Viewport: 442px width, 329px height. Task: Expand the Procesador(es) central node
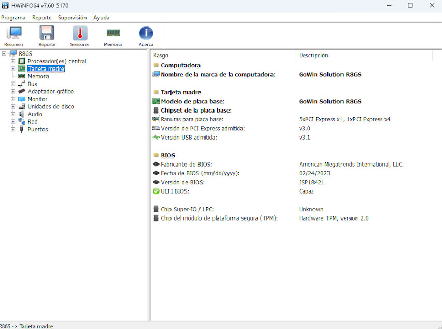click(12, 61)
